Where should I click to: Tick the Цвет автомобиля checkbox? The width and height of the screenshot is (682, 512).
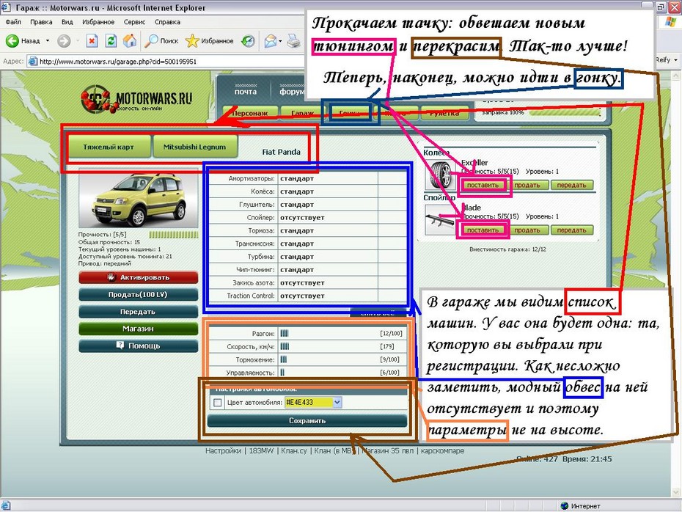[x=218, y=403]
